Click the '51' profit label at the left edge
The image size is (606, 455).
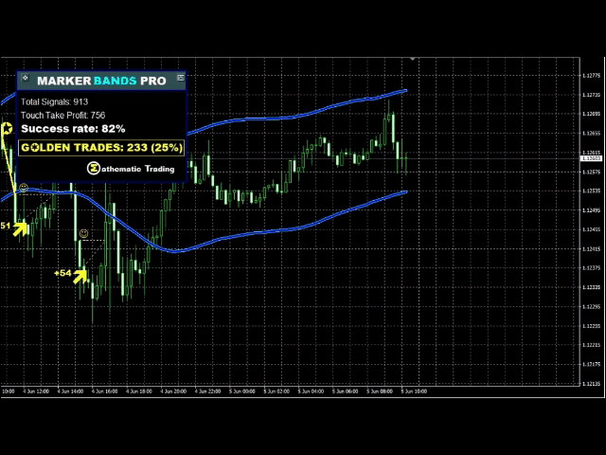(x=5, y=226)
